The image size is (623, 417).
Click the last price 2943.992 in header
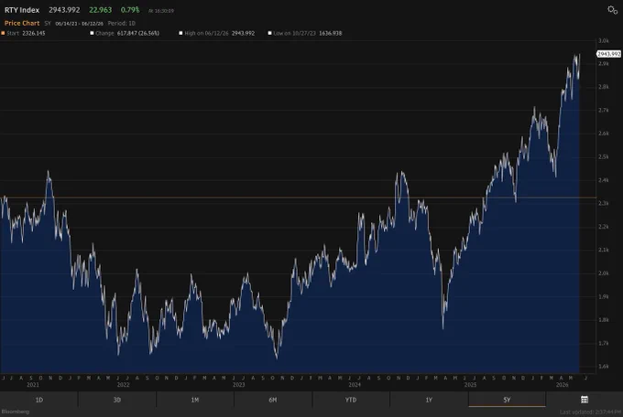(64, 10)
